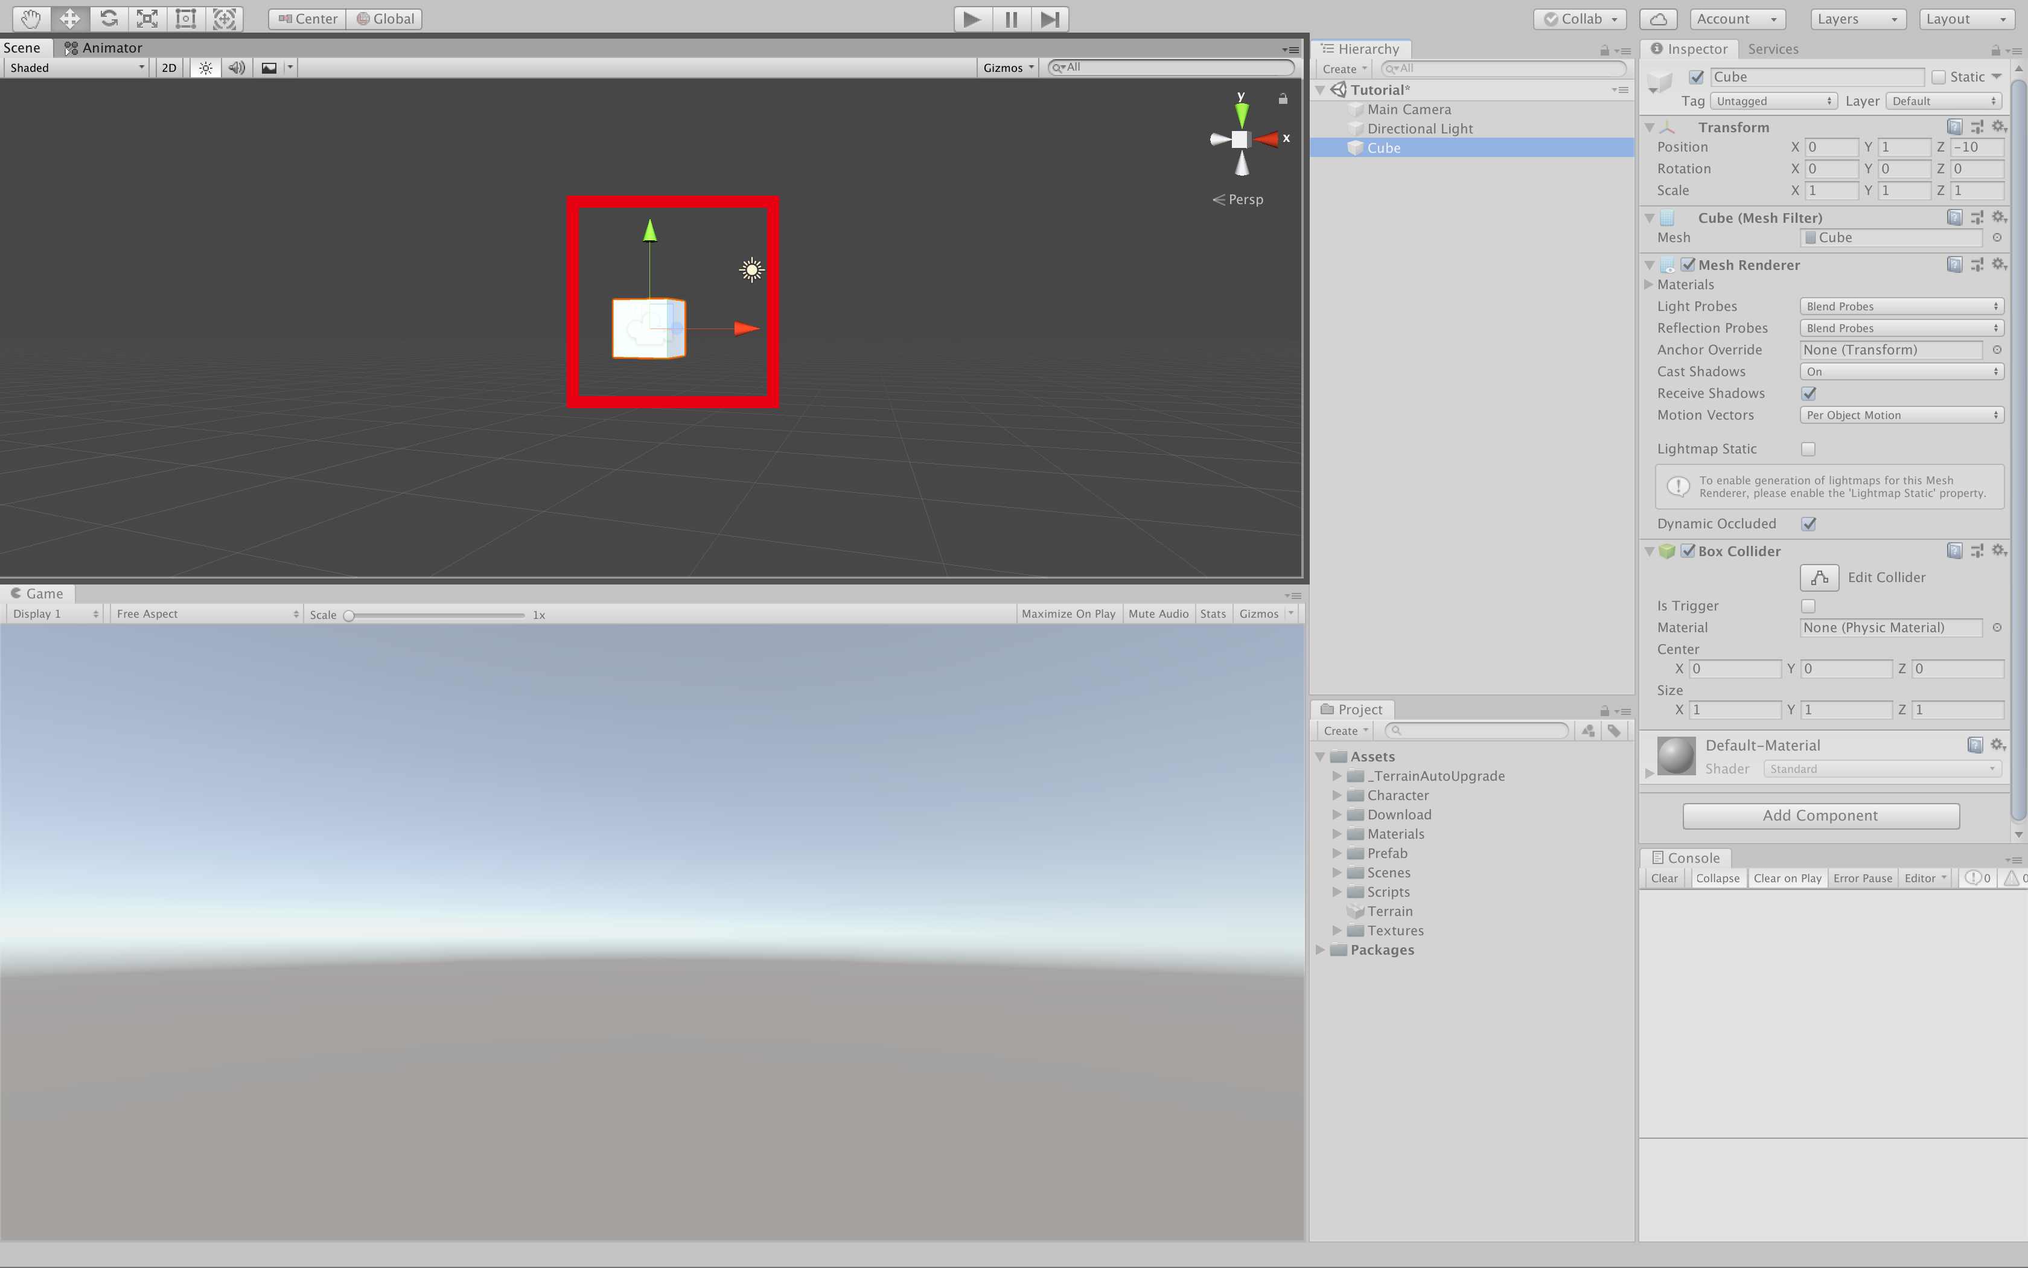The image size is (2028, 1268).
Task: Enable the Static checkbox
Action: point(1938,77)
